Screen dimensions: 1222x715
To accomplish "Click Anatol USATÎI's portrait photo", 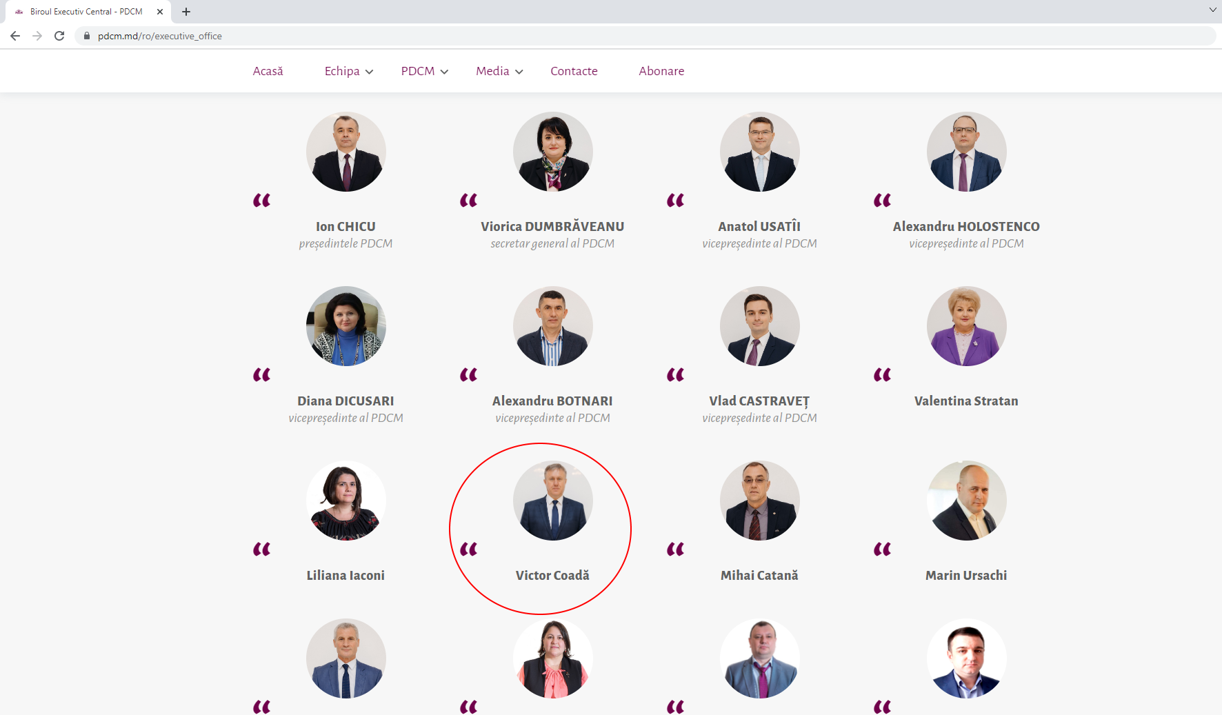I will point(760,152).
